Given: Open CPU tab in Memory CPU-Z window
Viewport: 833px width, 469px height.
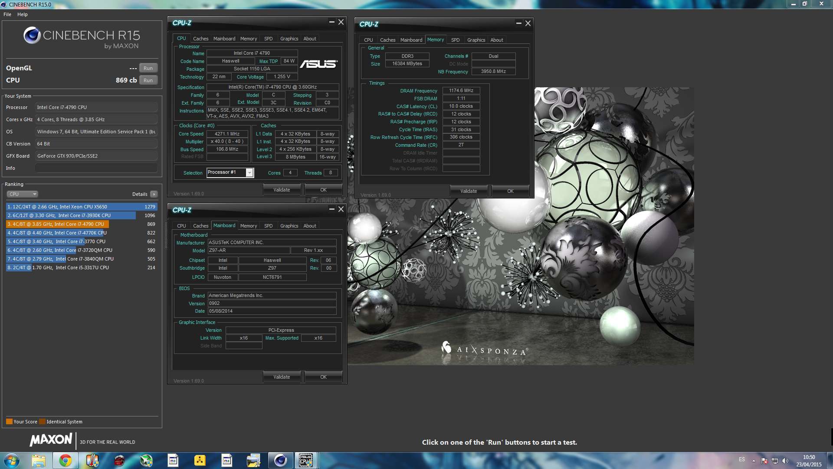Looking at the screenshot, I should tap(368, 40).
